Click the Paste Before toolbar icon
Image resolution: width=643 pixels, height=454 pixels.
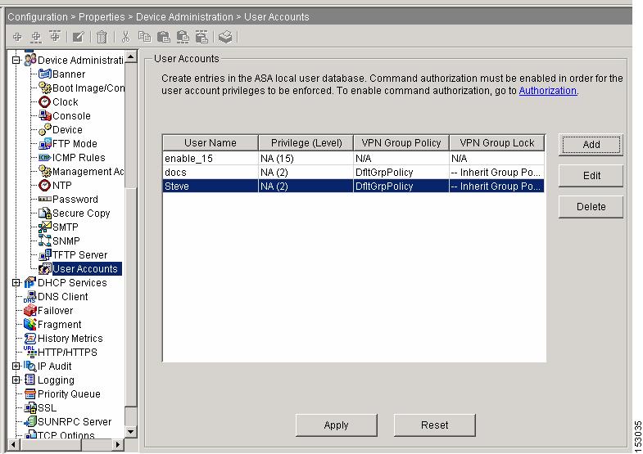point(202,38)
